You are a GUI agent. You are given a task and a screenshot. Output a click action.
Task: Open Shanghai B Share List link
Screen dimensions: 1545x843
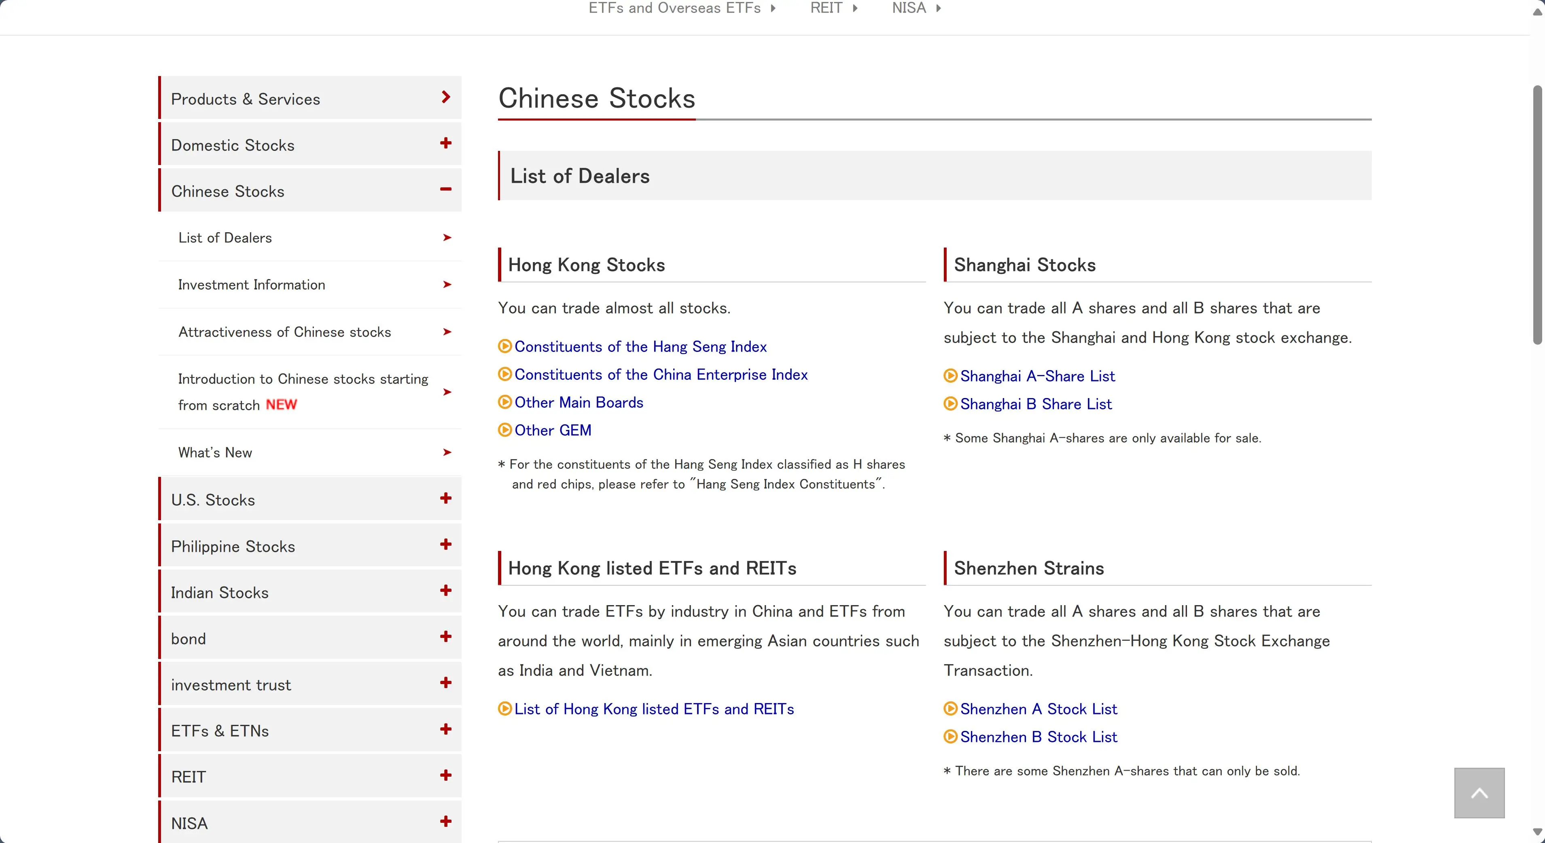click(1036, 404)
